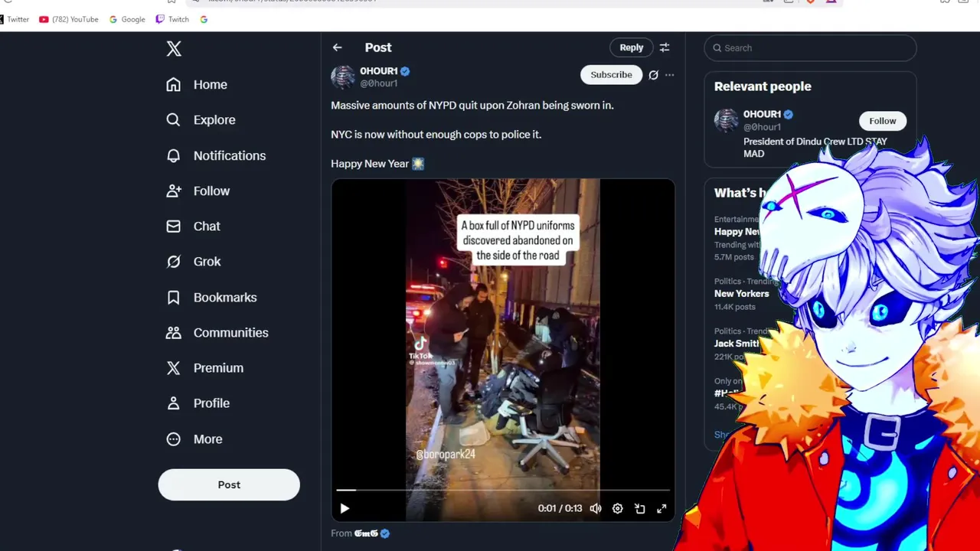Image resolution: width=980 pixels, height=551 pixels.
Task: Click the Premium X icon
Action: [x=174, y=367]
